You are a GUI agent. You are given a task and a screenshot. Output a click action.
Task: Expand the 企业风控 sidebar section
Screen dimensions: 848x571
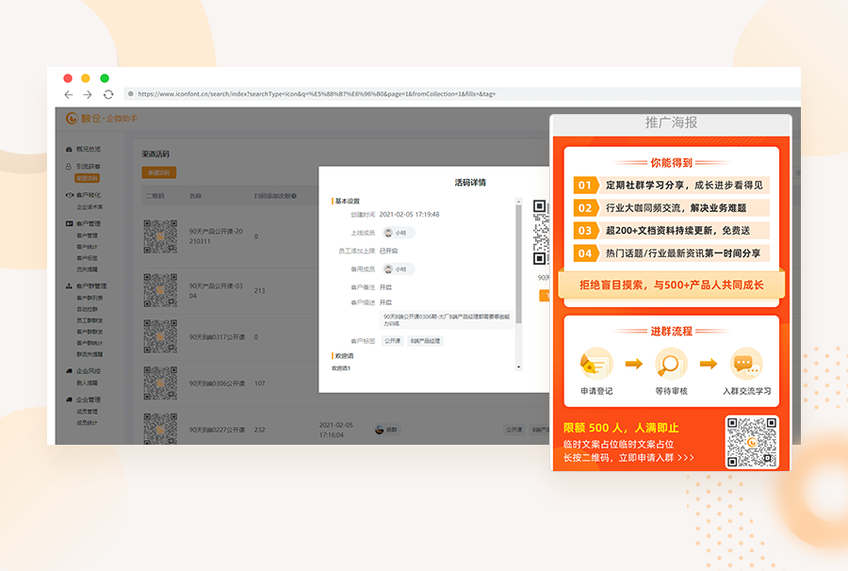tap(90, 370)
